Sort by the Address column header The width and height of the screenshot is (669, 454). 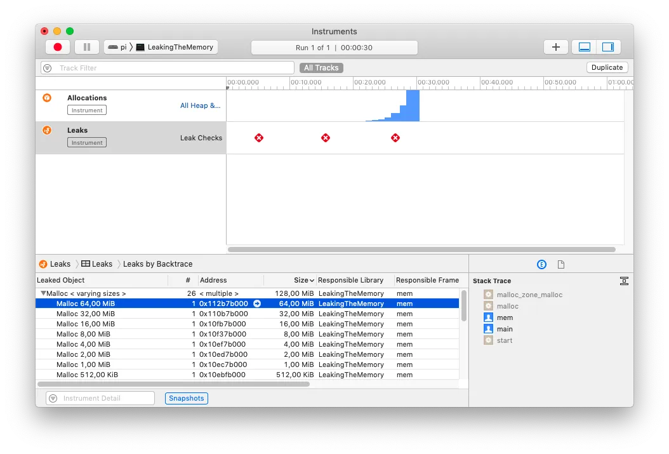pyautogui.click(x=231, y=280)
